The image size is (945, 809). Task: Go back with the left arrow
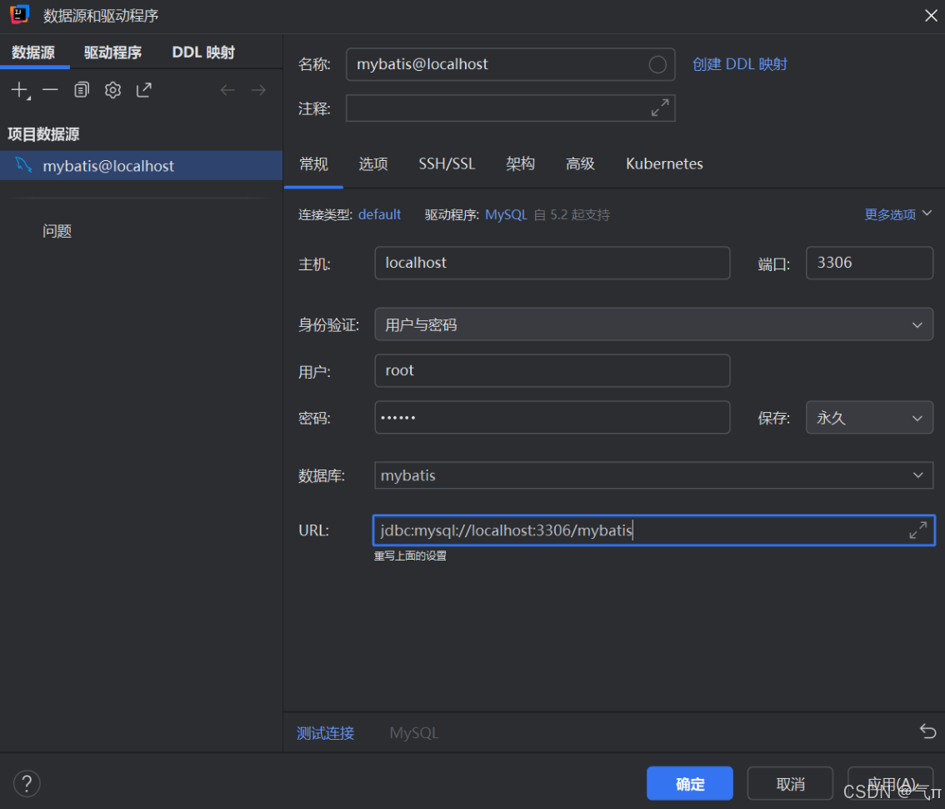[x=227, y=90]
